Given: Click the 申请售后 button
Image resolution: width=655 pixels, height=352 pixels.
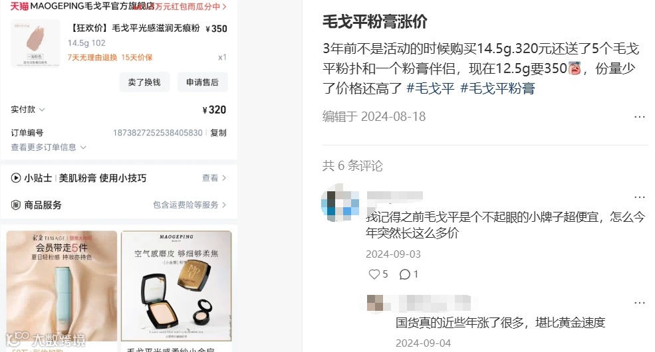Looking at the screenshot, I should click(203, 82).
